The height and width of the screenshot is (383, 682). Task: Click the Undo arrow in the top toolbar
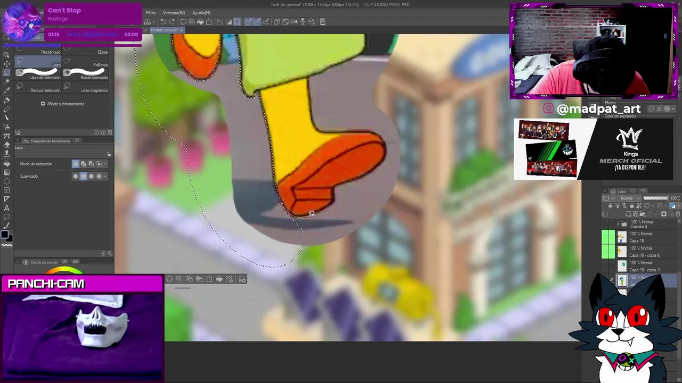(x=163, y=21)
